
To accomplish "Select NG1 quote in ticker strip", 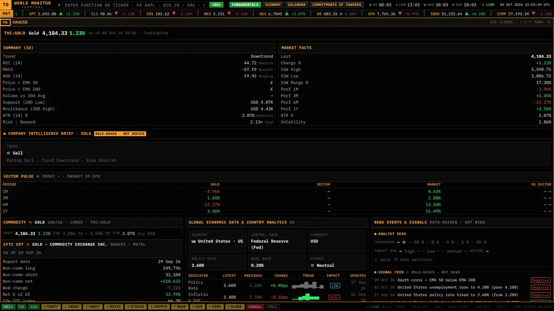I will (x=226, y=14).
